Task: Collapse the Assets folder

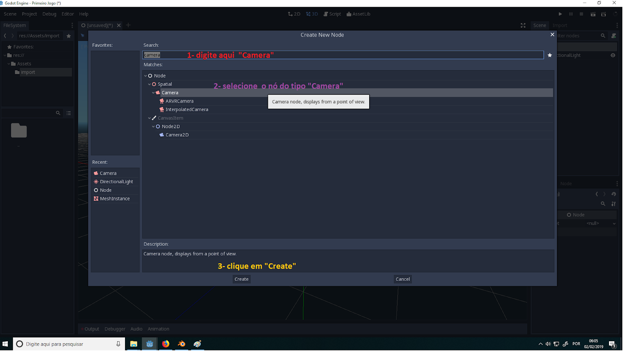Action: 9,64
